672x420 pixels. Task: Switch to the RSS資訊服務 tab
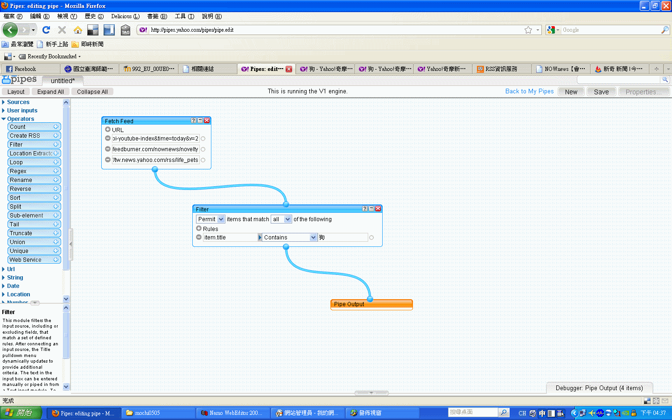501,69
